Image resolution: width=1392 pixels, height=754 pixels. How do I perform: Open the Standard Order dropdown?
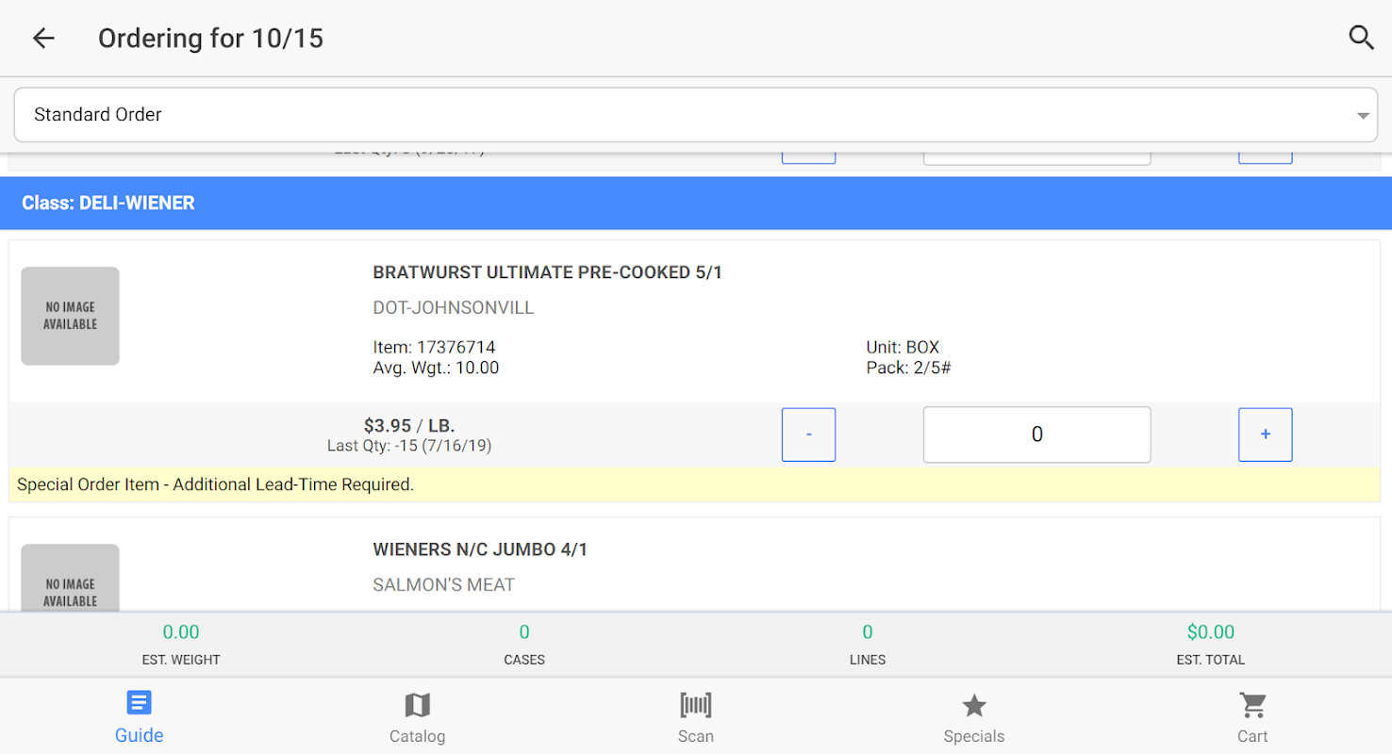tap(660, 115)
